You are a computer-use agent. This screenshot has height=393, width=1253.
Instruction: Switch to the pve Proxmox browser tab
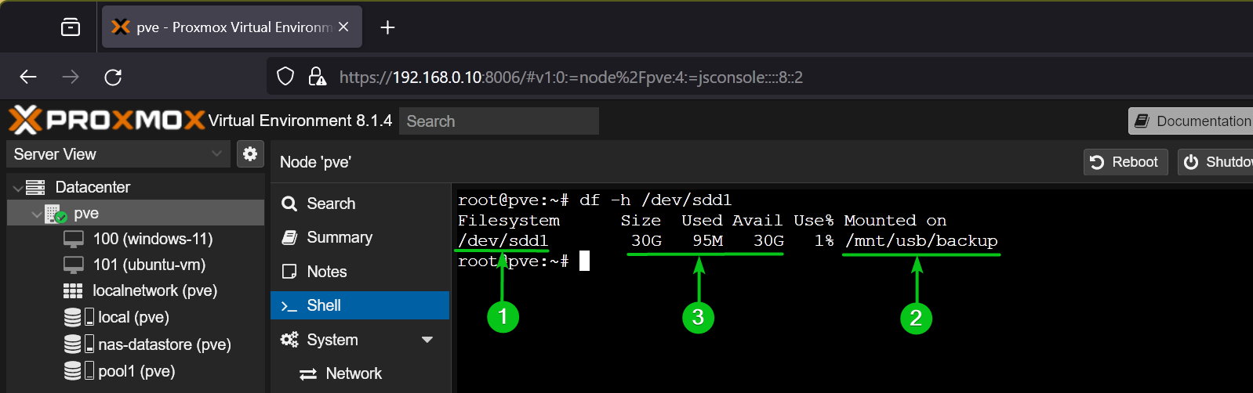coord(232,27)
